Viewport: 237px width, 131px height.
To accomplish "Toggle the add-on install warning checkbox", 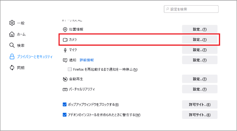I will click(x=65, y=115).
